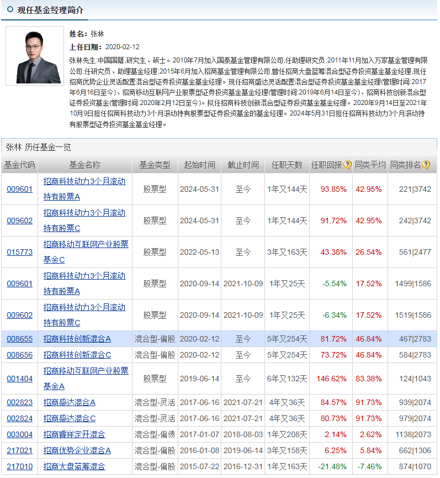Click the 2015-07-22 start date cell

tap(199, 467)
